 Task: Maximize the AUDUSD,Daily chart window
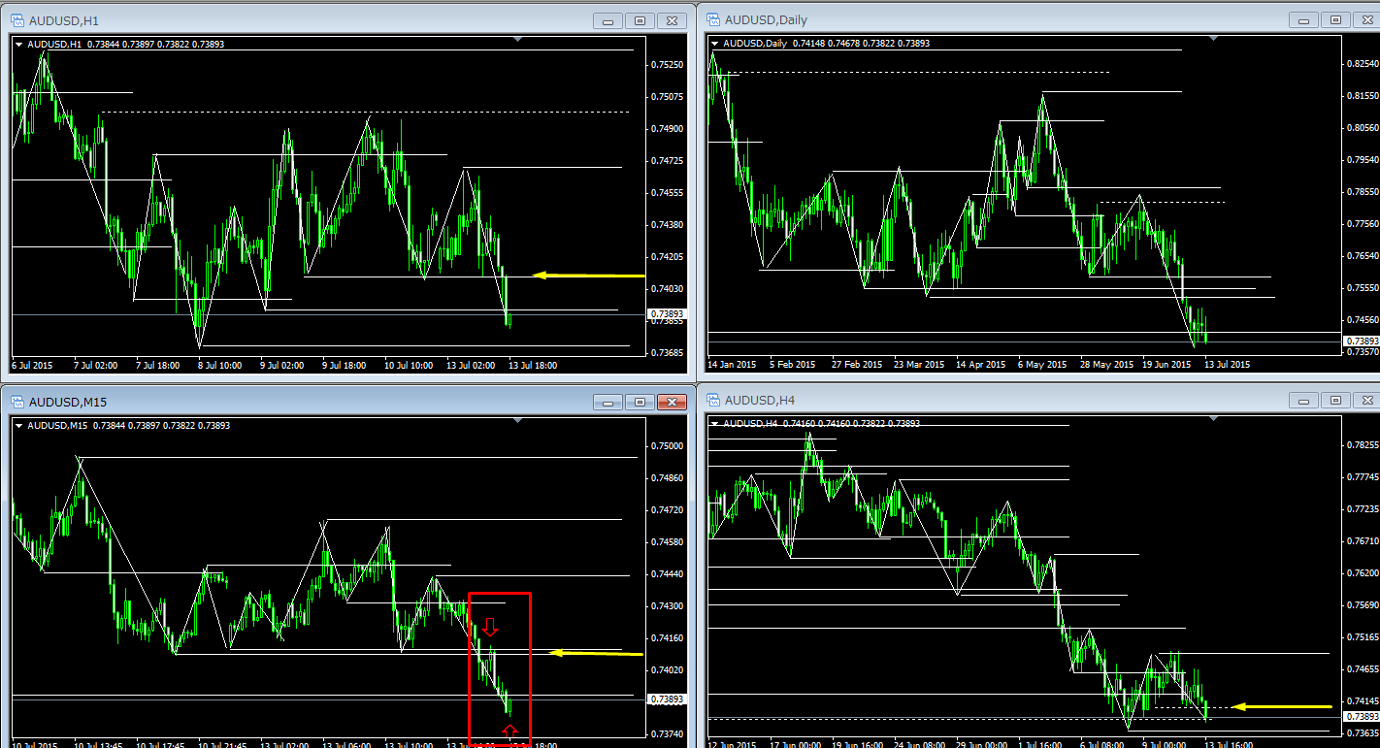[x=1335, y=19]
